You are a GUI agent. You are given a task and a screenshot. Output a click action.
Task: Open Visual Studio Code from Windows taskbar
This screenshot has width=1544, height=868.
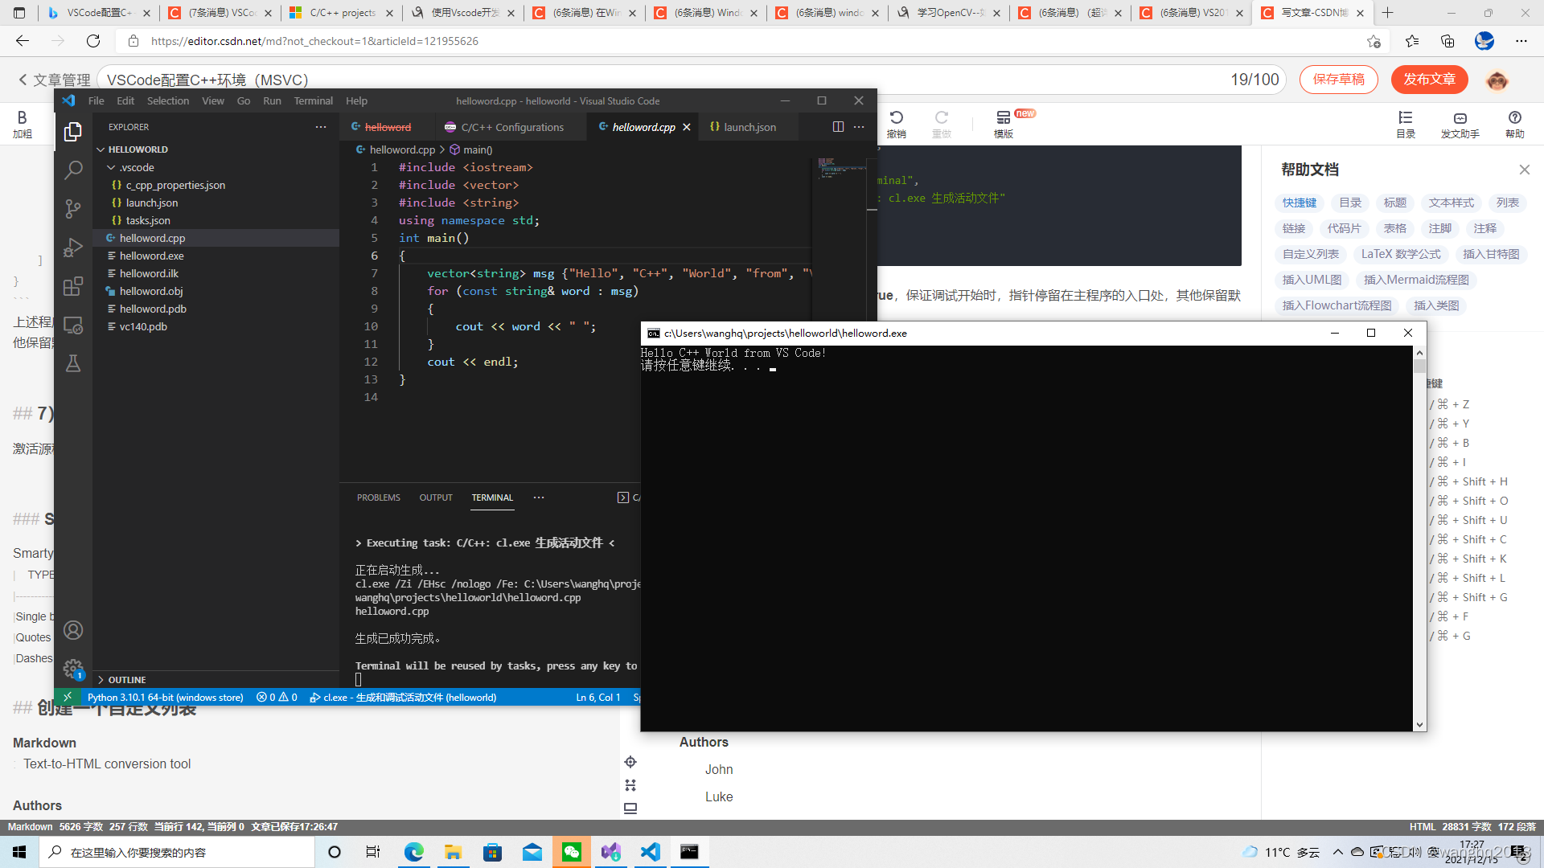coord(650,852)
